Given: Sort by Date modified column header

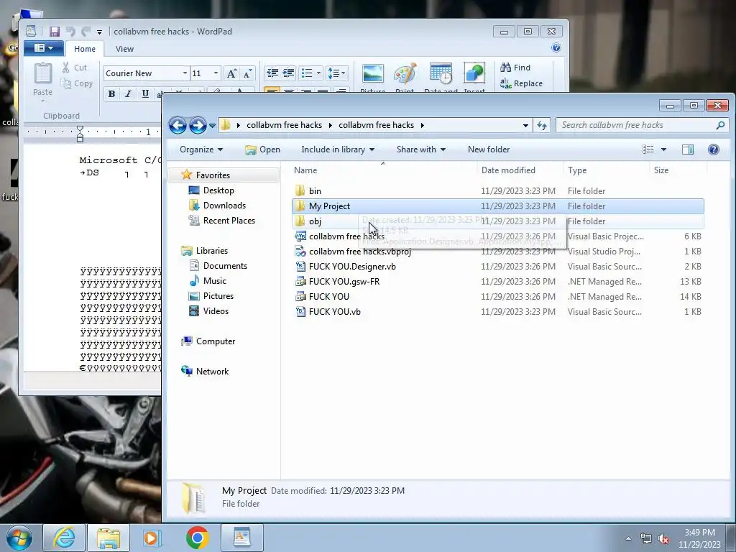Looking at the screenshot, I should coord(520,170).
